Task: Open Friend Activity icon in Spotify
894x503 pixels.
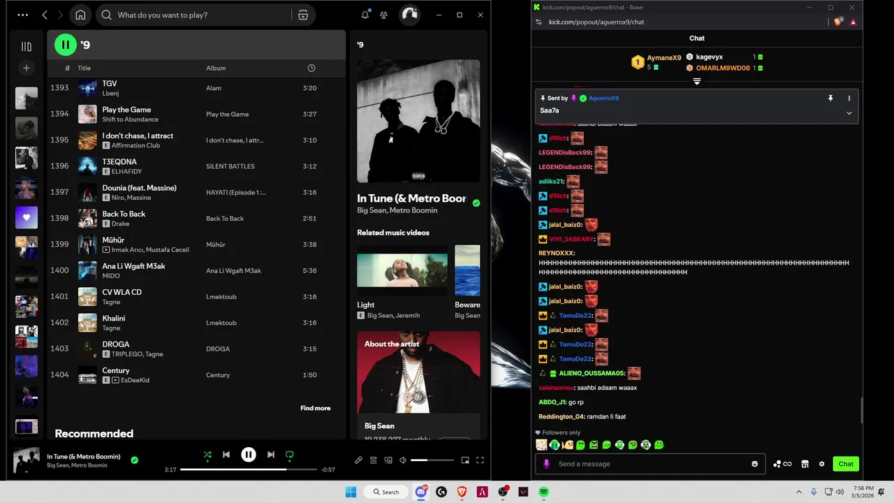Action: [x=384, y=15]
